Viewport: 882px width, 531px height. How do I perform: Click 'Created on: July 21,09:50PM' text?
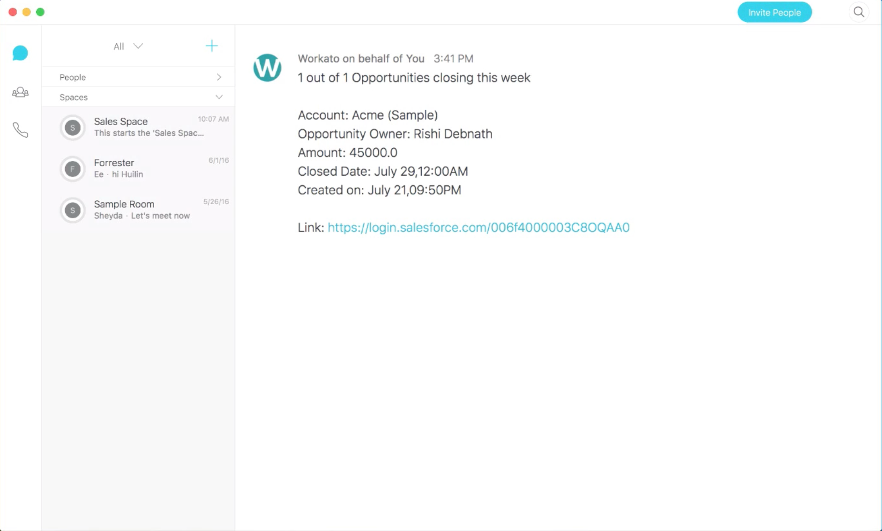[379, 190]
